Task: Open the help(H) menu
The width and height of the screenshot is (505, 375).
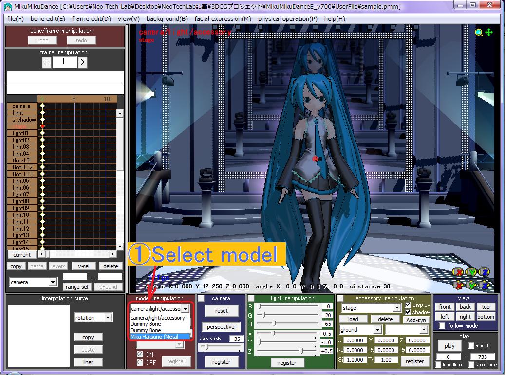Action: (335, 18)
